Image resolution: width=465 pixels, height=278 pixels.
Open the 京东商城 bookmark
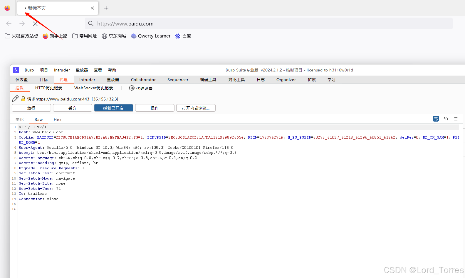coord(114,36)
